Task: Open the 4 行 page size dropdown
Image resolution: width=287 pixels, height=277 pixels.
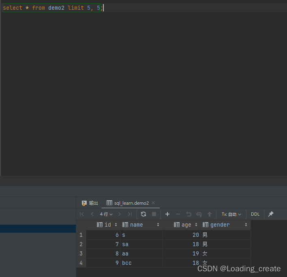Action: [106, 214]
